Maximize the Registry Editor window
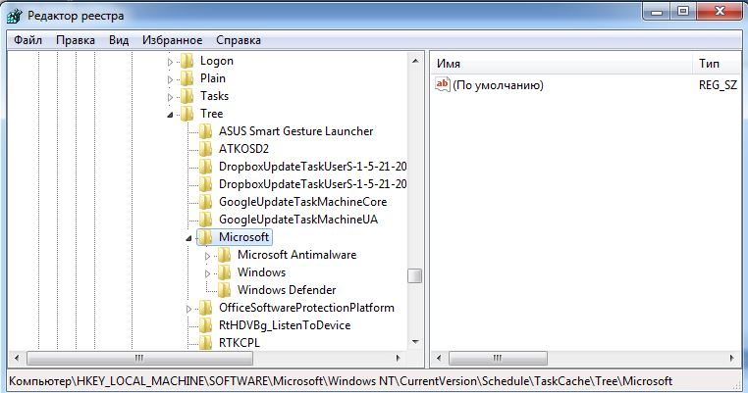This screenshot has height=393, width=748. click(683, 12)
